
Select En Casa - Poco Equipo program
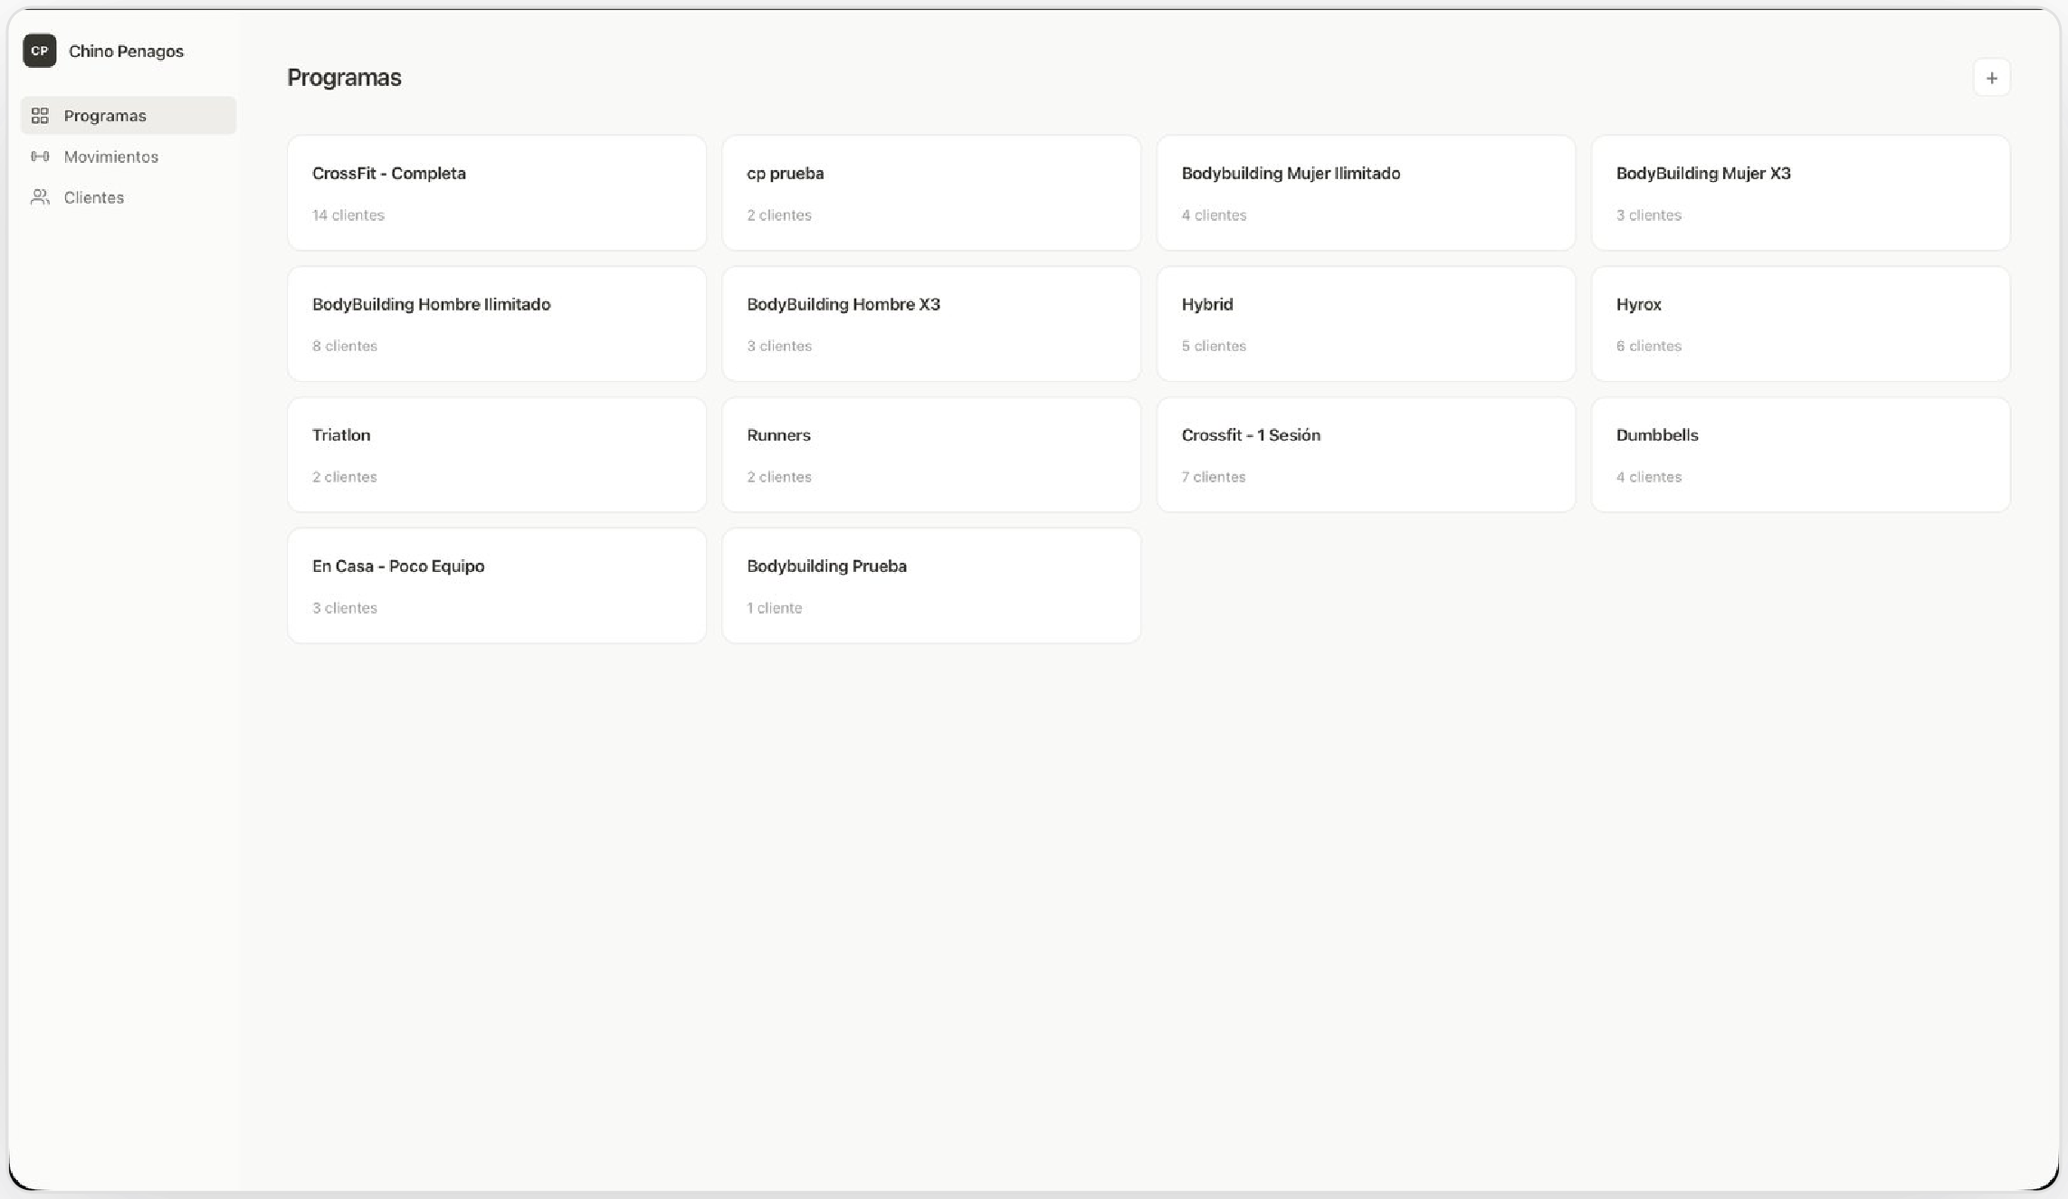click(x=496, y=585)
